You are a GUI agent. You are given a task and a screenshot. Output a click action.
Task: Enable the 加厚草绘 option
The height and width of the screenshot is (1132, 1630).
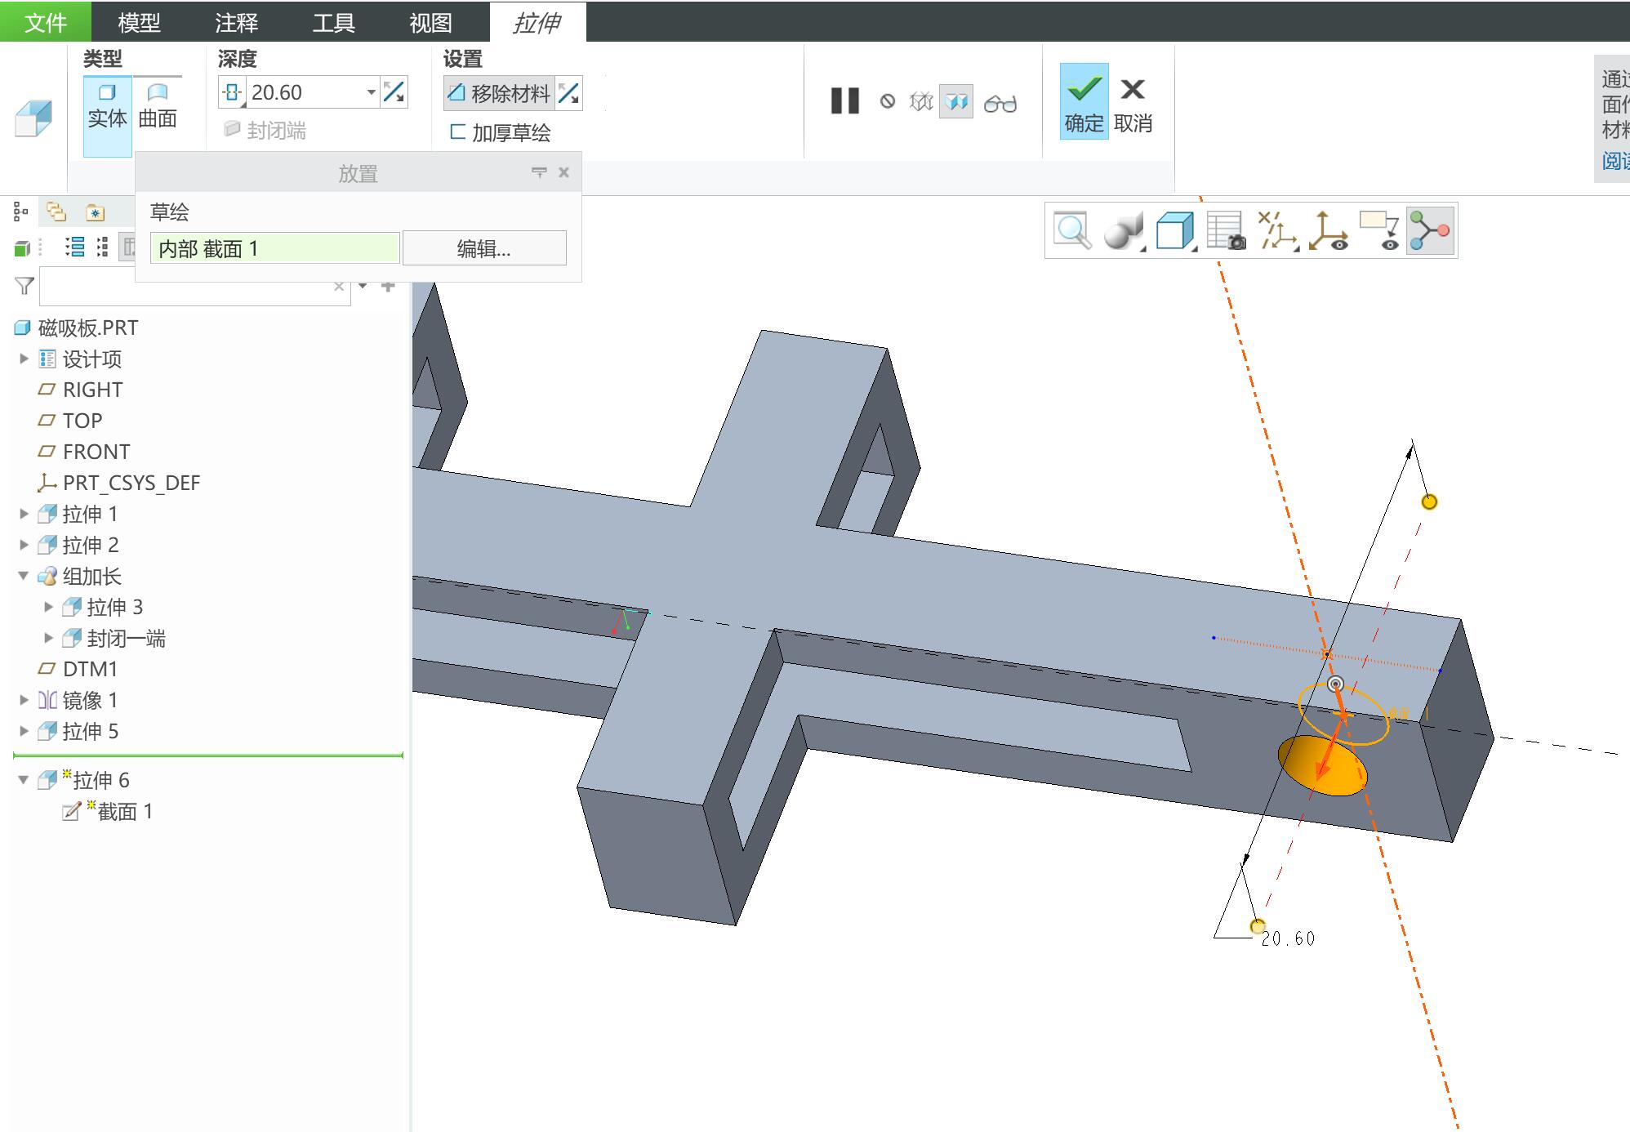500,132
